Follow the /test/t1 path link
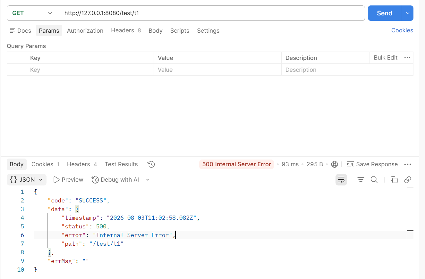The image size is (425, 279). point(106,244)
